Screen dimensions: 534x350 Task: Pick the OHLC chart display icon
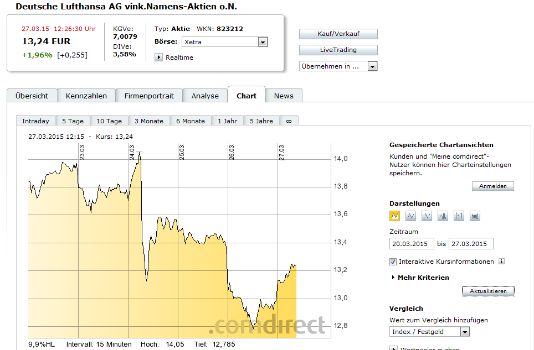(459, 216)
